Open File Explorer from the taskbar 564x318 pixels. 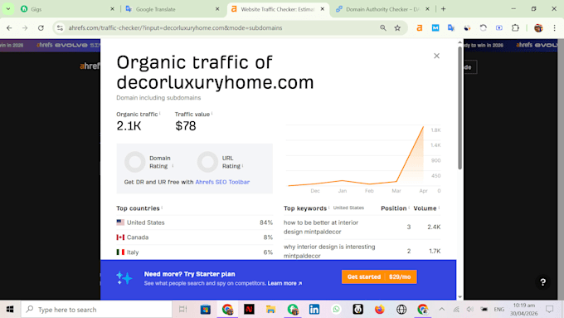(x=270, y=310)
